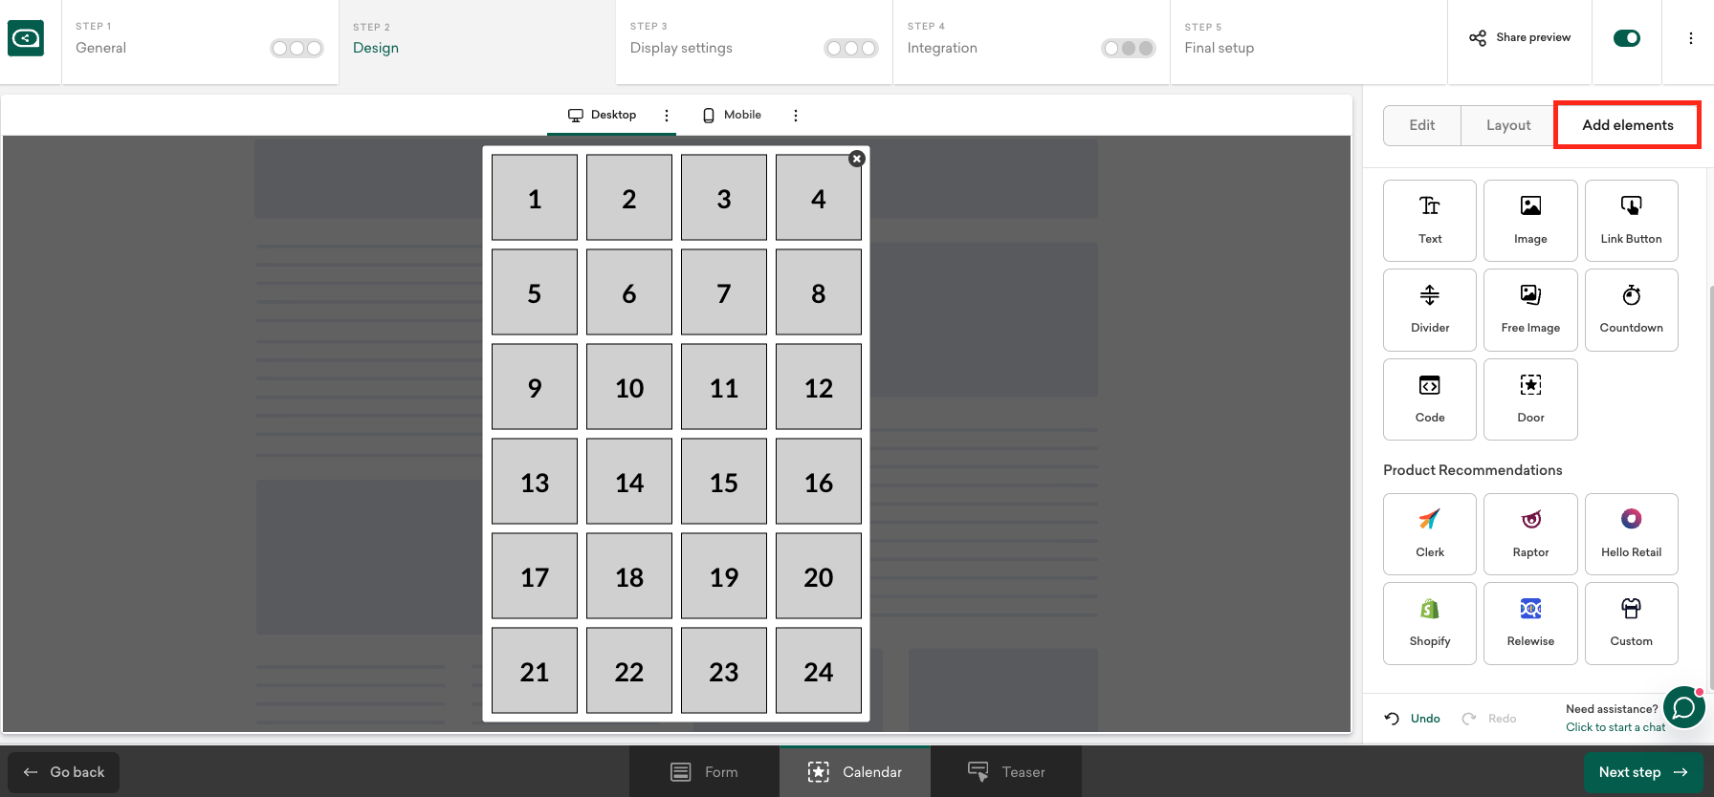Select Hello Retail recommendations
The image size is (1714, 797).
coord(1631,534)
